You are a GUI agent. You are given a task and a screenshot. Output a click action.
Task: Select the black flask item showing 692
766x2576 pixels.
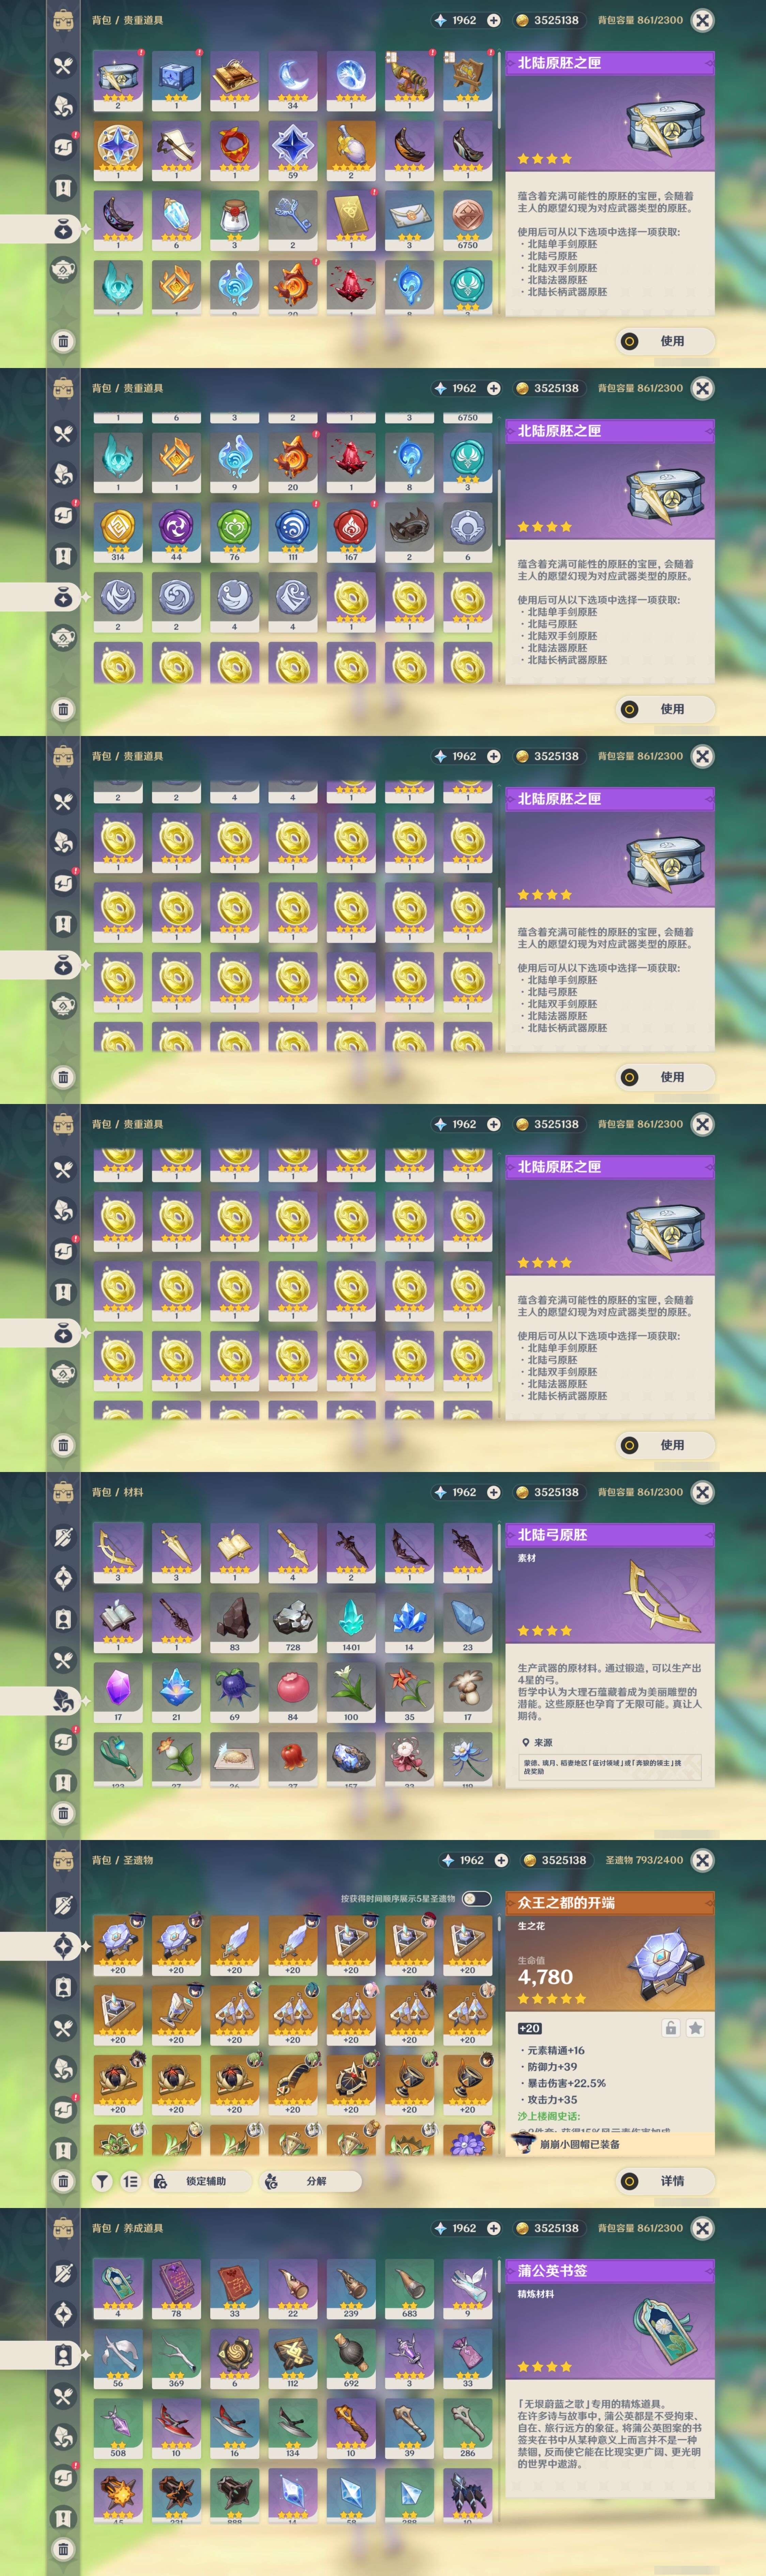[x=351, y=2358]
